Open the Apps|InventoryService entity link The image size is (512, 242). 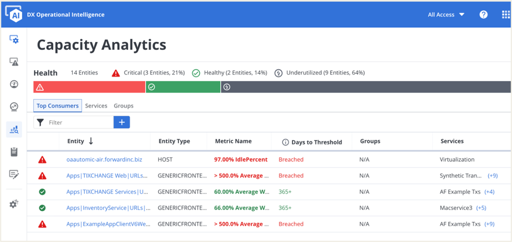(x=108, y=208)
